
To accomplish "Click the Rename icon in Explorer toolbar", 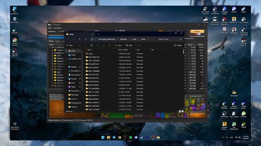I will click(x=97, y=45).
